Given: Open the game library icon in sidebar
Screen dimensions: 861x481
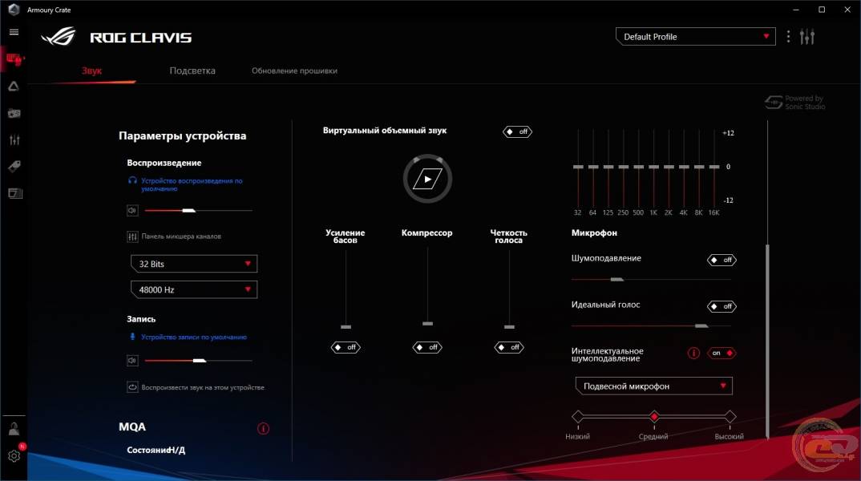Looking at the screenshot, I should coord(14,113).
